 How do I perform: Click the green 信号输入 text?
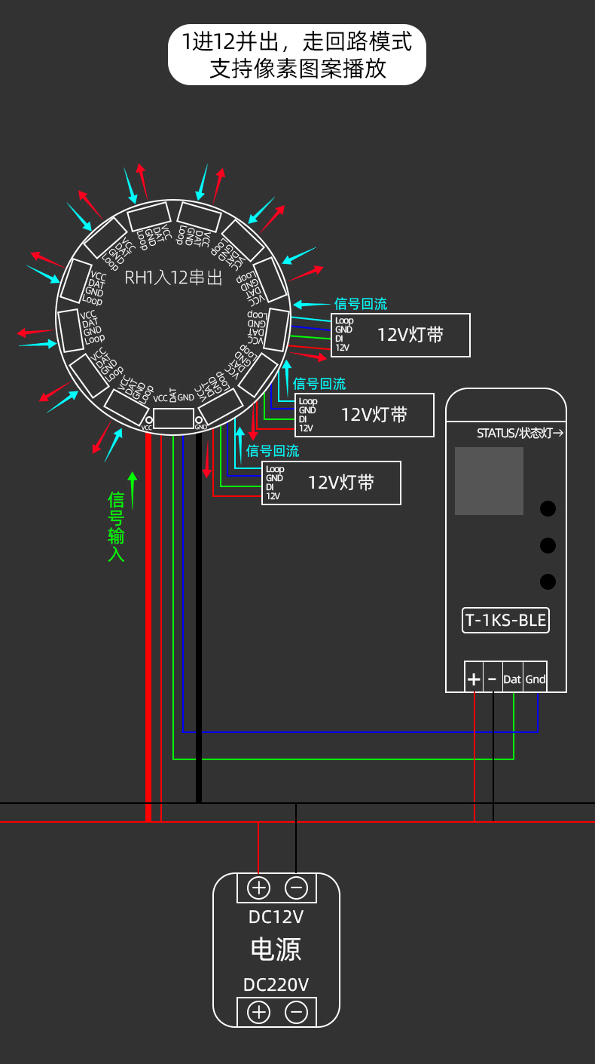[x=116, y=526]
